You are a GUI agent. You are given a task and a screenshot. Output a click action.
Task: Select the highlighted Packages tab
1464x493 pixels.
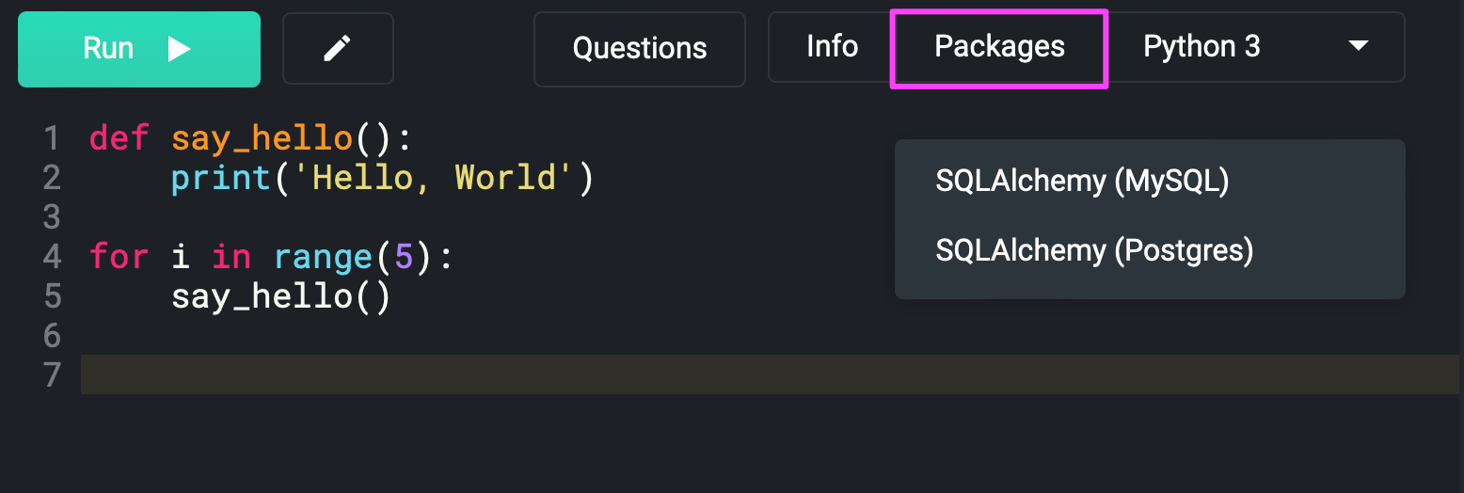click(999, 47)
